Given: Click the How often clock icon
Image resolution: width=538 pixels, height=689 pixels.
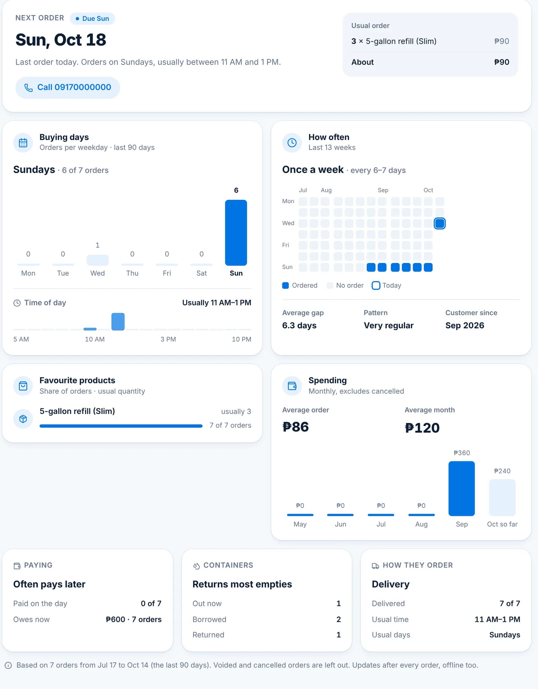Looking at the screenshot, I should coord(292,143).
